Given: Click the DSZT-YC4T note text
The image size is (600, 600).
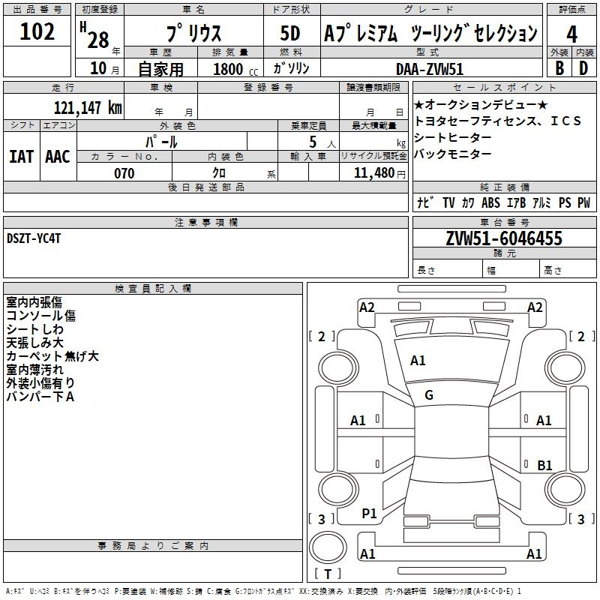Looking at the screenshot, I should (x=35, y=238).
